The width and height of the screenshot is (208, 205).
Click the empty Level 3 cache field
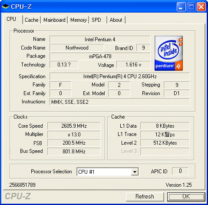coord(165,152)
